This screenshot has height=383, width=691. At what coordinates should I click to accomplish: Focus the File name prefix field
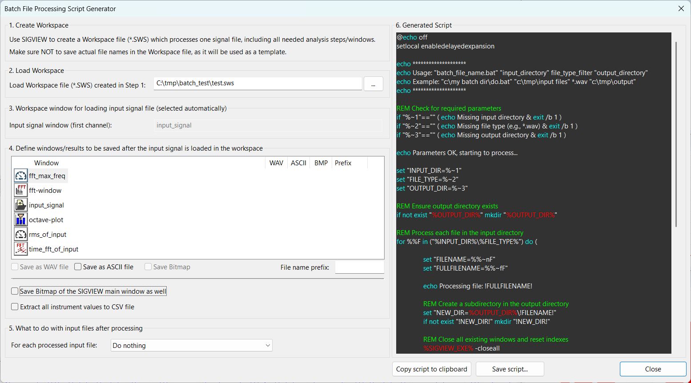(359, 267)
